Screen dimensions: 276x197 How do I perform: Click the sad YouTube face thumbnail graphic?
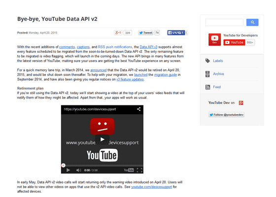(x=103, y=126)
